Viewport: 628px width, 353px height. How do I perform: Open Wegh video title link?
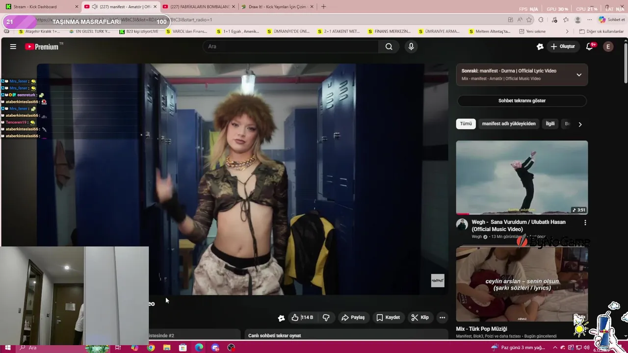(519, 226)
